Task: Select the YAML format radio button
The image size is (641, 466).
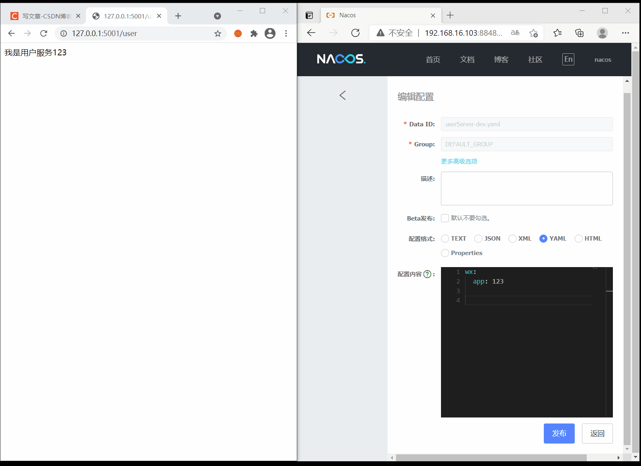Action: point(543,239)
